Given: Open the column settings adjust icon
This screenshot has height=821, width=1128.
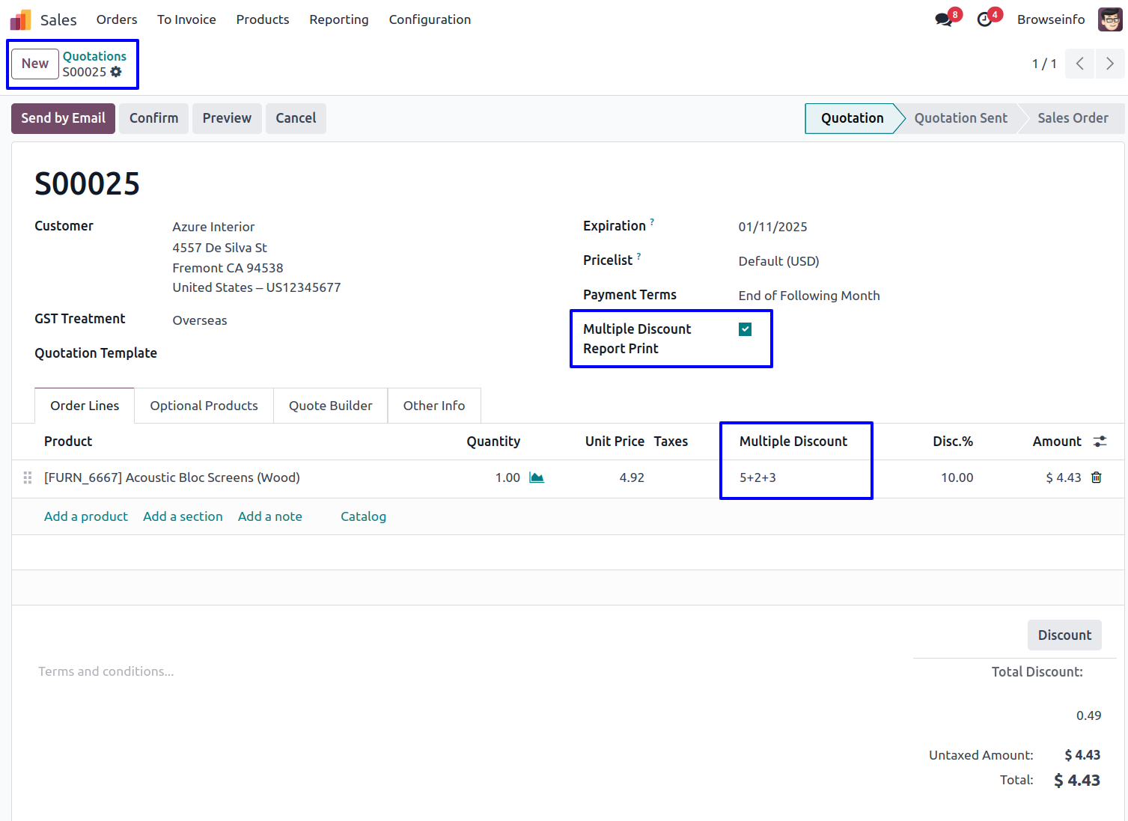Looking at the screenshot, I should [x=1100, y=442].
